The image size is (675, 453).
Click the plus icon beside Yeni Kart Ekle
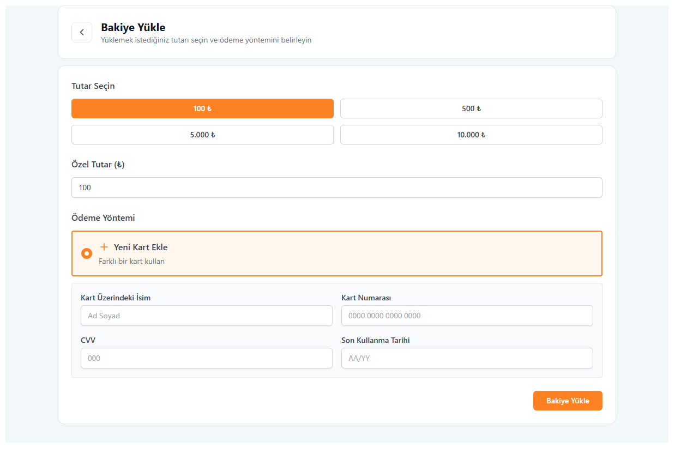104,247
